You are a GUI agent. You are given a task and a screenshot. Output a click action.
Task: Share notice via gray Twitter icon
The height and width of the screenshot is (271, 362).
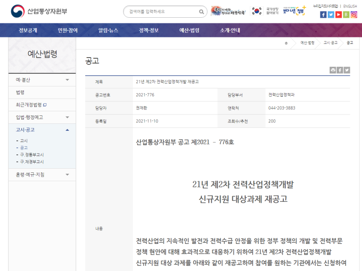[347, 70]
